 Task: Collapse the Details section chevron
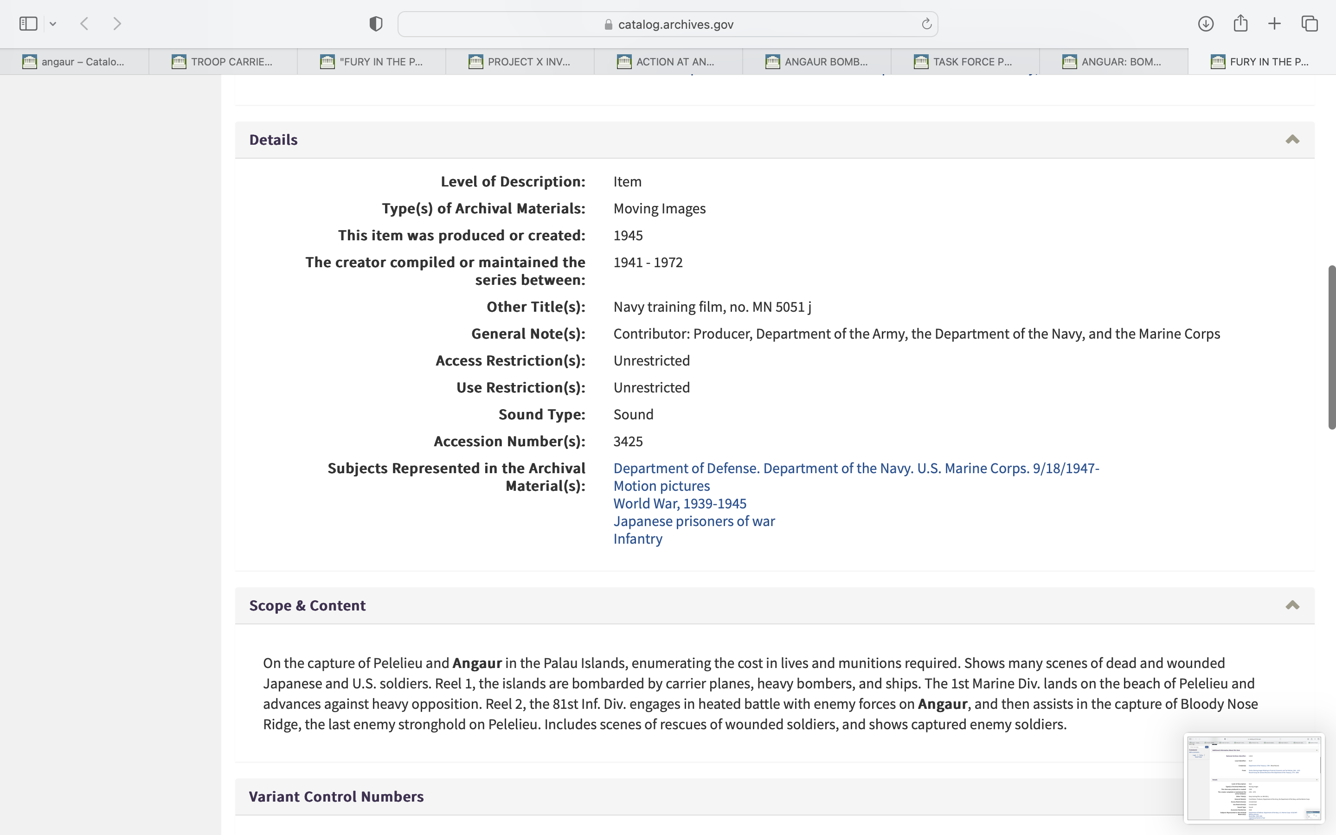coord(1292,140)
